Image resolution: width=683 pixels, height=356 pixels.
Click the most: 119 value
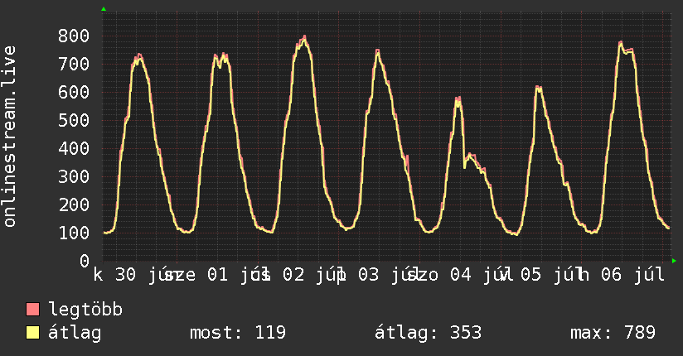238,333
